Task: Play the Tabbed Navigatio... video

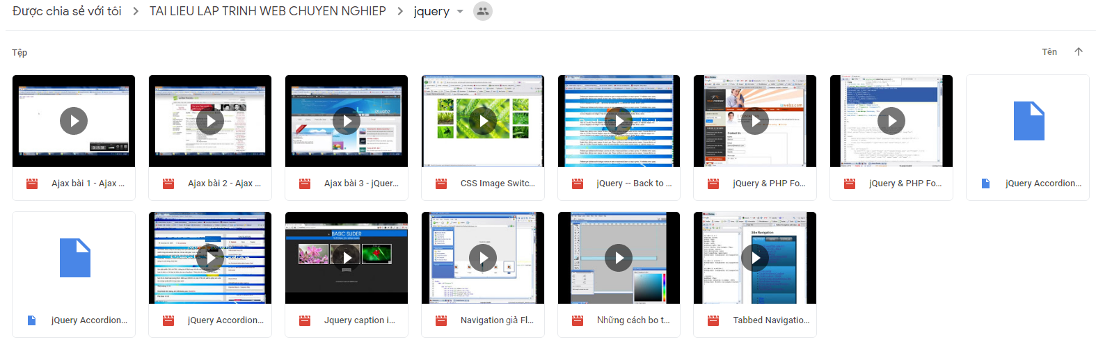Action: point(755,258)
